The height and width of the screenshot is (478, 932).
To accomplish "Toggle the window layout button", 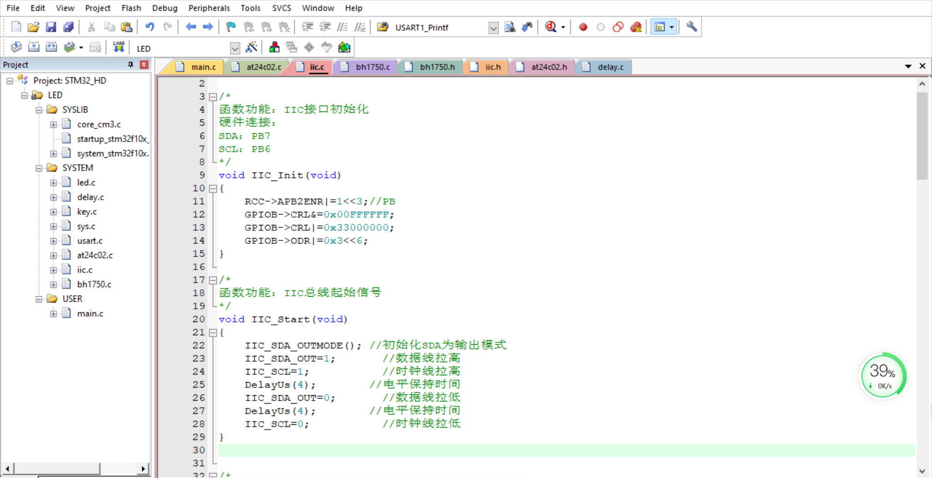I will point(660,27).
